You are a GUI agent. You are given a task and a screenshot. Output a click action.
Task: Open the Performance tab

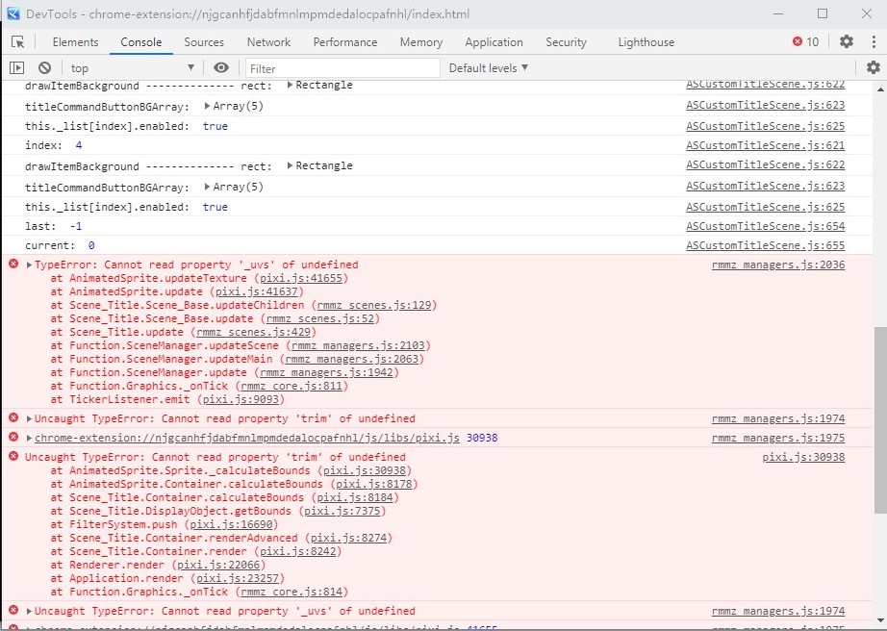[345, 41]
